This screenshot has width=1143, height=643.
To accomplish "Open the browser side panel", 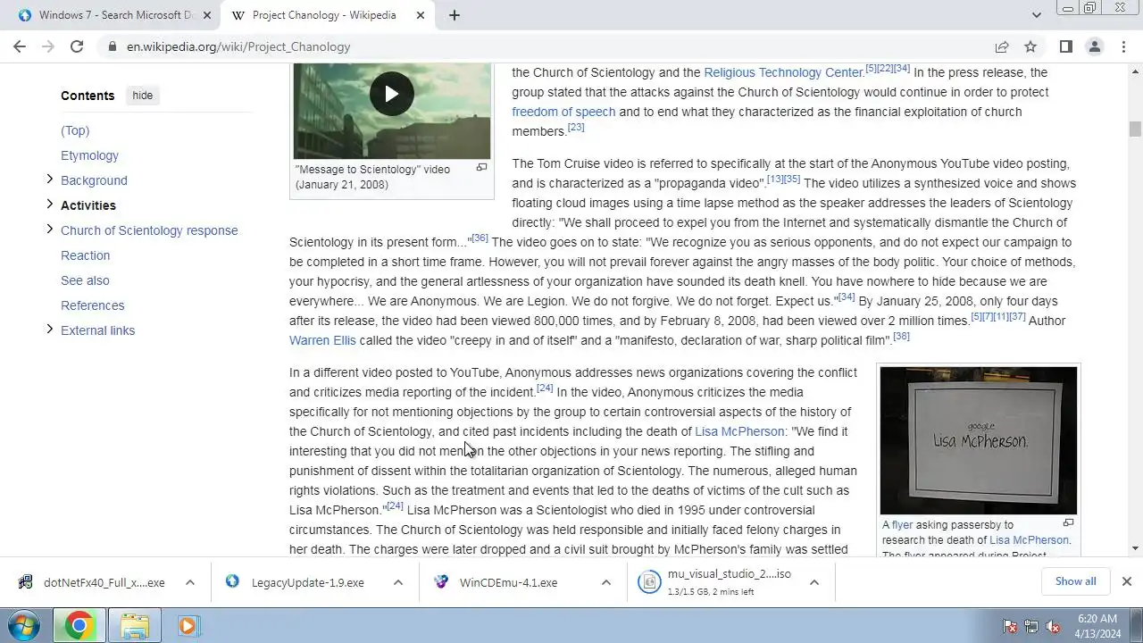I will (x=1065, y=46).
